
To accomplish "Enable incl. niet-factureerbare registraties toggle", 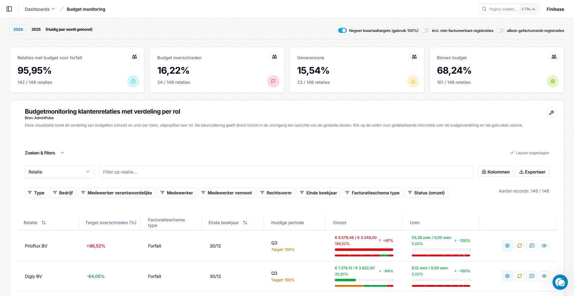I will click(425, 30).
